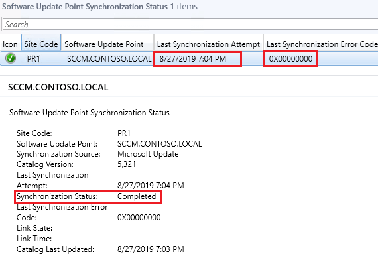
Task: Sort by Last Synchronization Attempt column header
Action: [208, 44]
